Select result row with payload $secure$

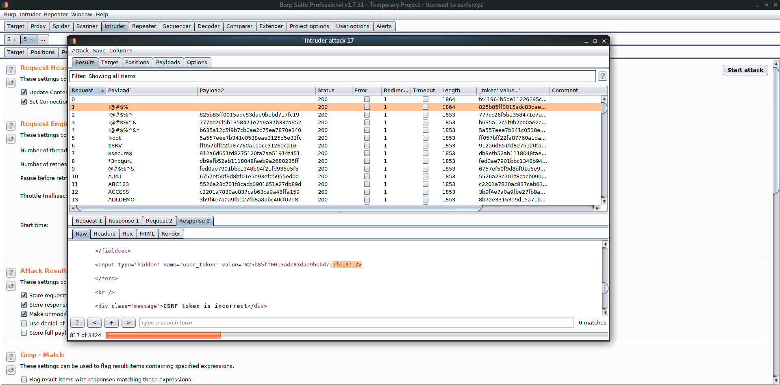tap(335, 153)
